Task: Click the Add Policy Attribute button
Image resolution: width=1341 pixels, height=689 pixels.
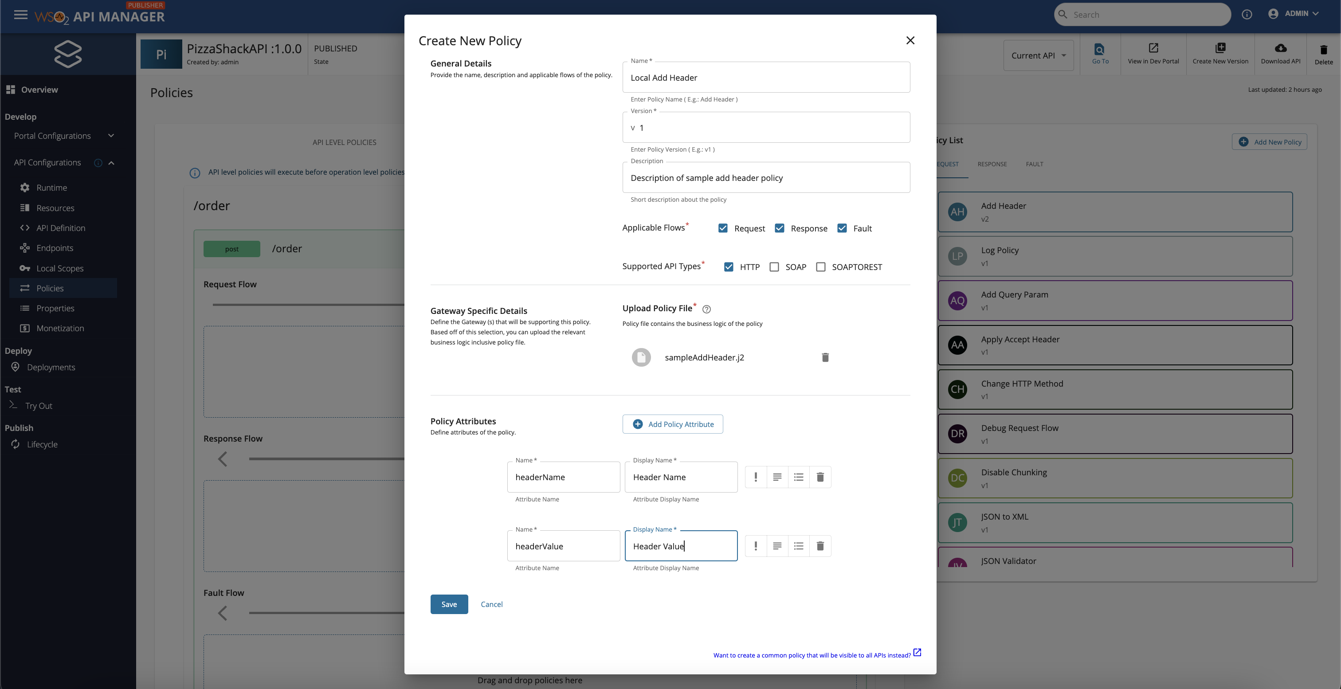Action: 673,424
